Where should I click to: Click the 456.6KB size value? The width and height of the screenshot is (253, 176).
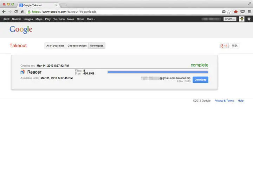coord(89,74)
